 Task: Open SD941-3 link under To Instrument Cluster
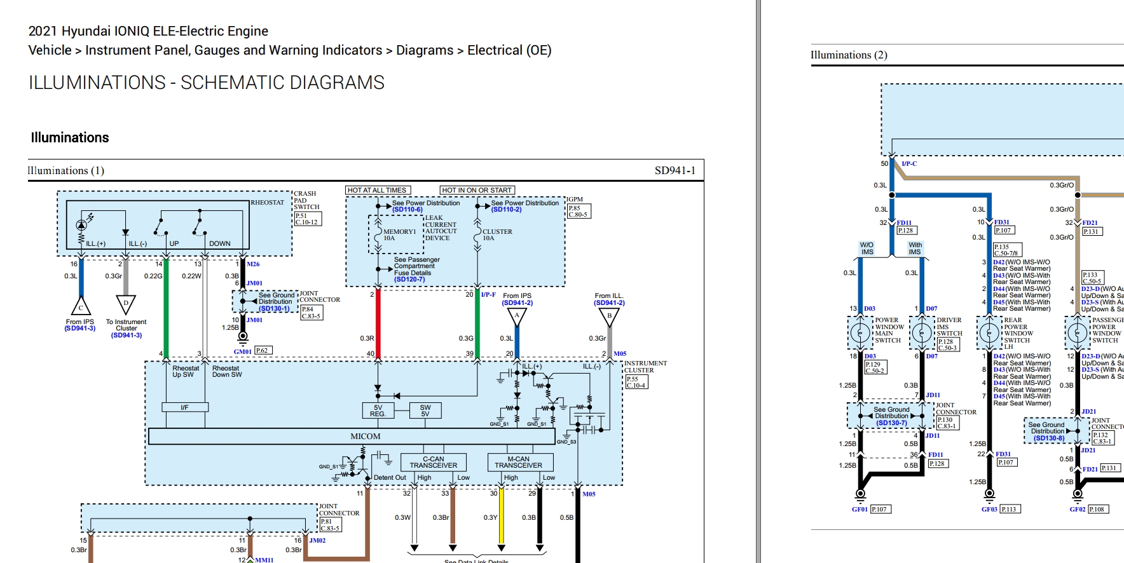point(127,336)
